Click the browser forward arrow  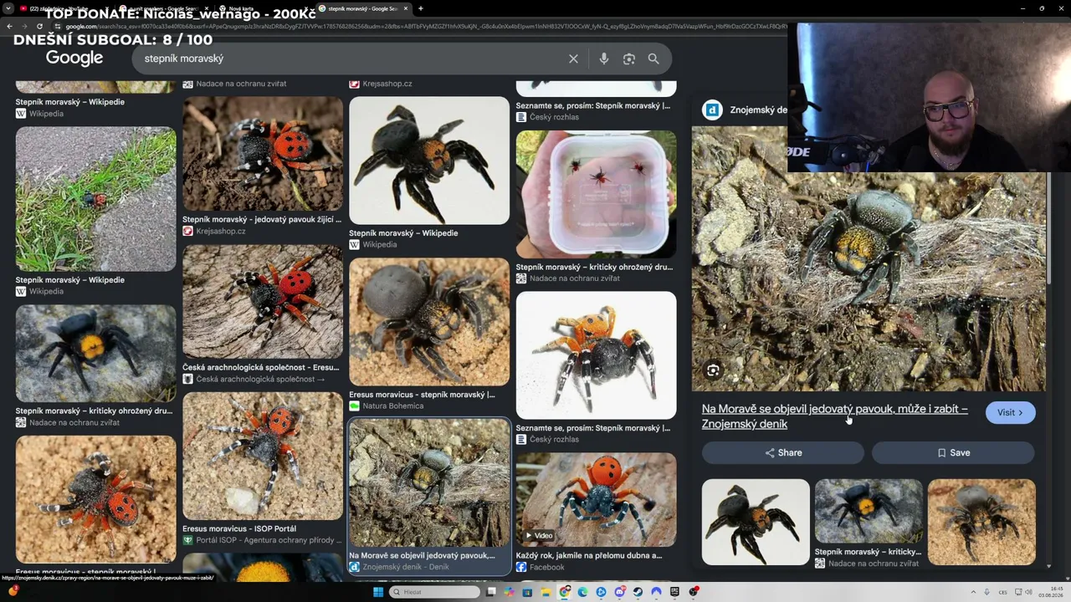25,26
